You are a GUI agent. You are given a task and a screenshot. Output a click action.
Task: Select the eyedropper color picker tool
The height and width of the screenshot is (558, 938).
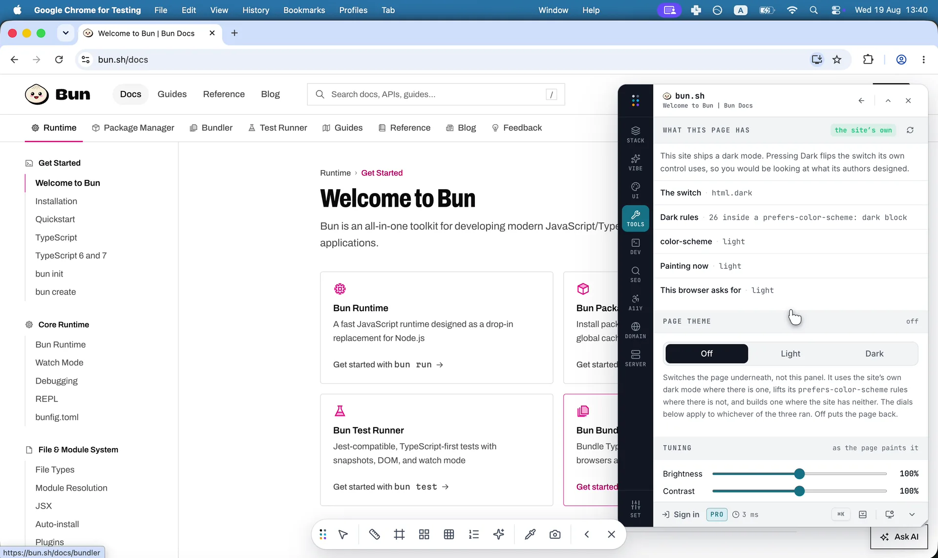(530, 535)
